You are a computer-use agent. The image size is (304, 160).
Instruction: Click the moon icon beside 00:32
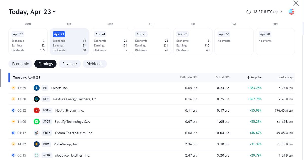point(13,110)
